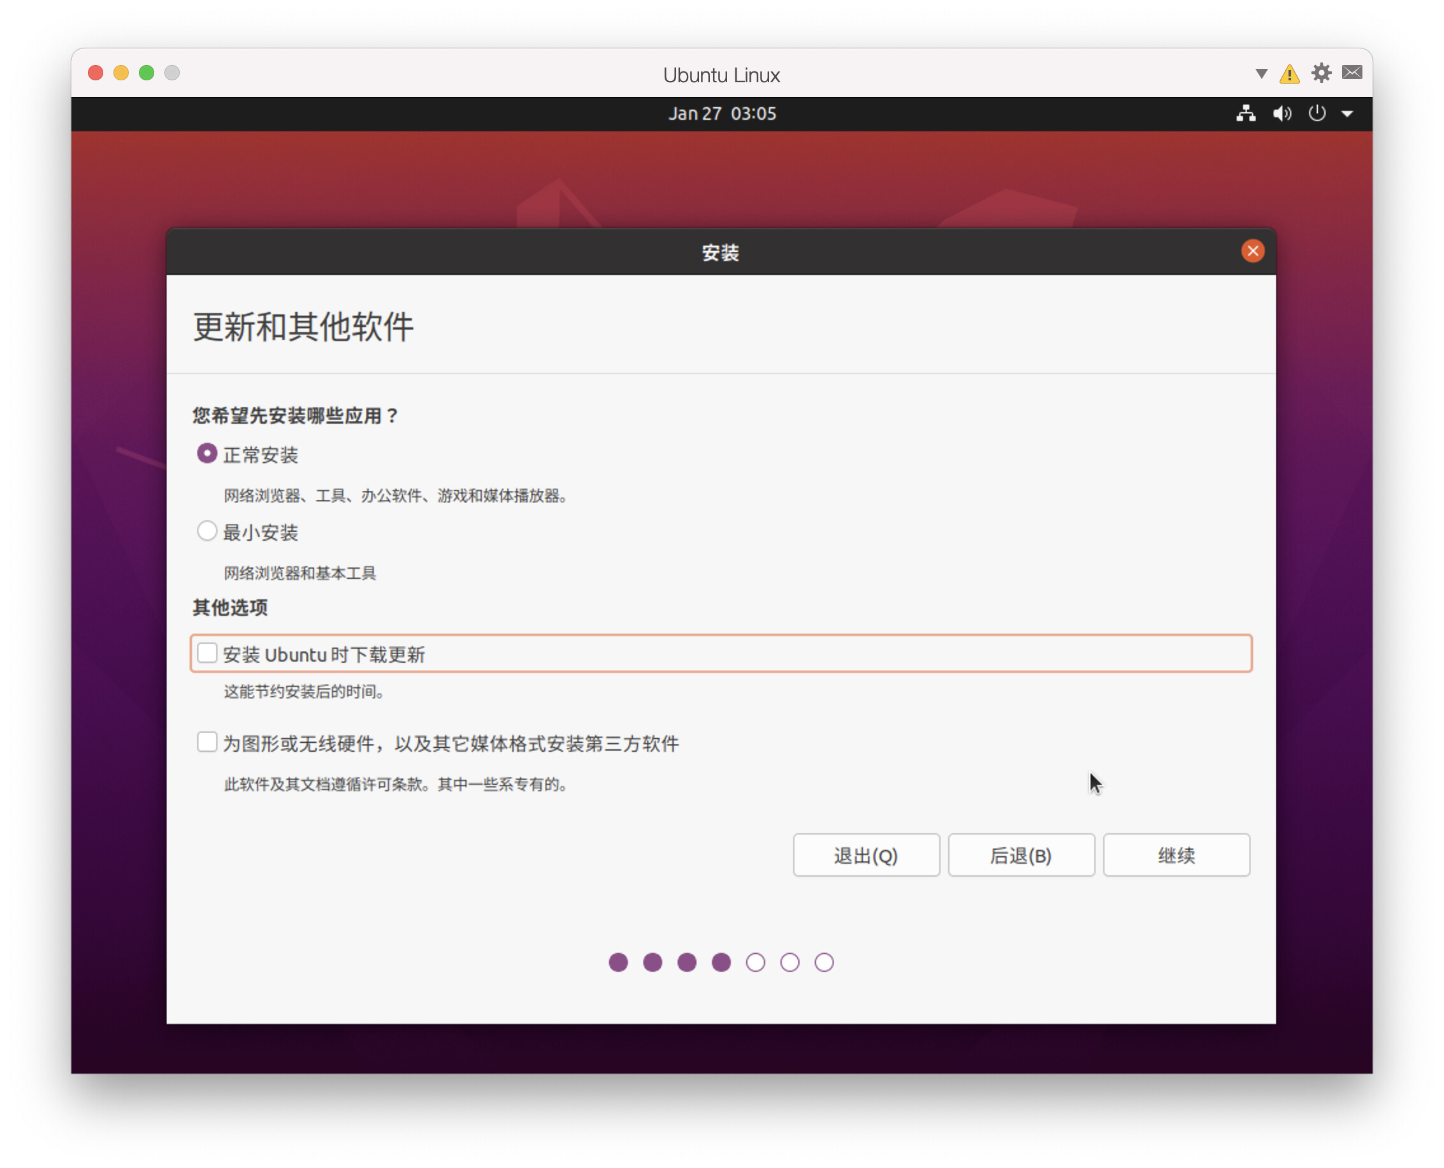Image resolution: width=1444 pixels, height=1168 pixels.
Task: Open the VM window dropdown triangle menu
Action: pos(1261,73)
